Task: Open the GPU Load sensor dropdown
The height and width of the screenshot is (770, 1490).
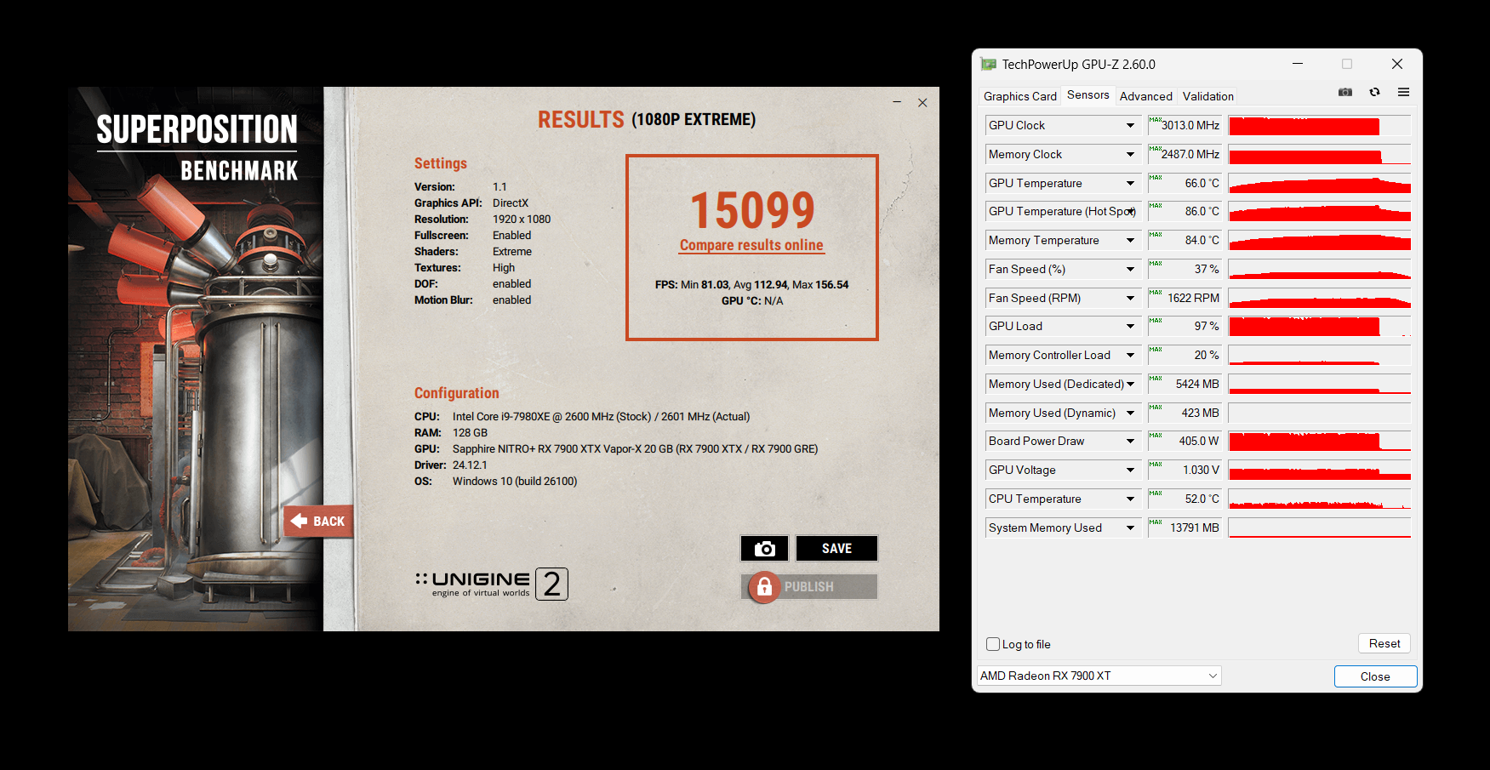Action: [x=1130, y=326]
